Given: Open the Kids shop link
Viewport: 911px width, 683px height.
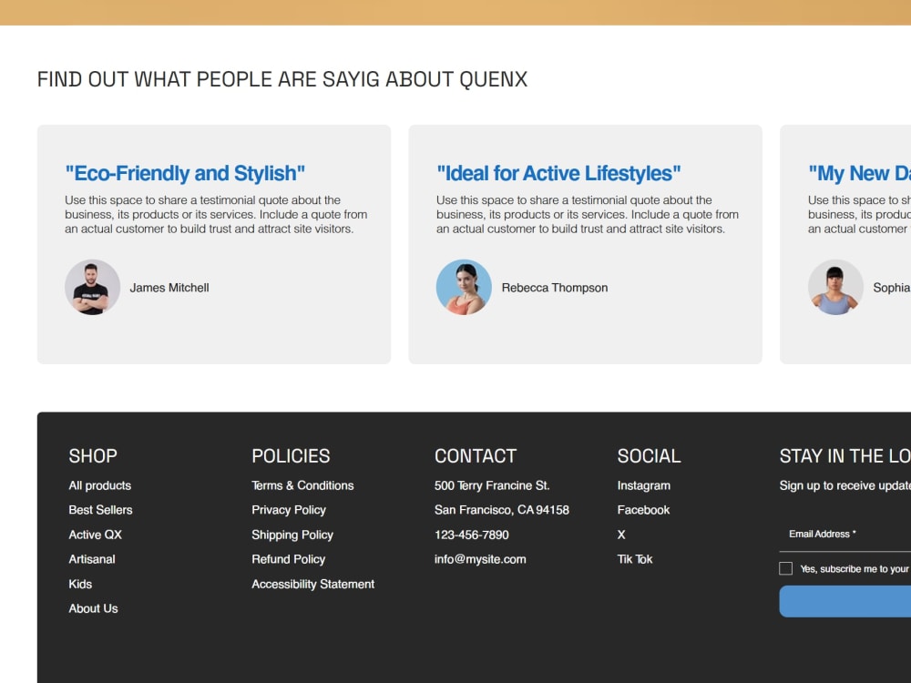Looking at the screenshot, I should (80, 585).
